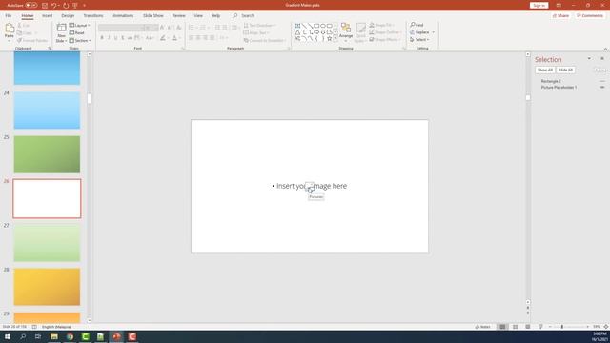Open PowerPoint from the Windows taskbar
This screenshot has height=343, width=610.
coord(116,336)
